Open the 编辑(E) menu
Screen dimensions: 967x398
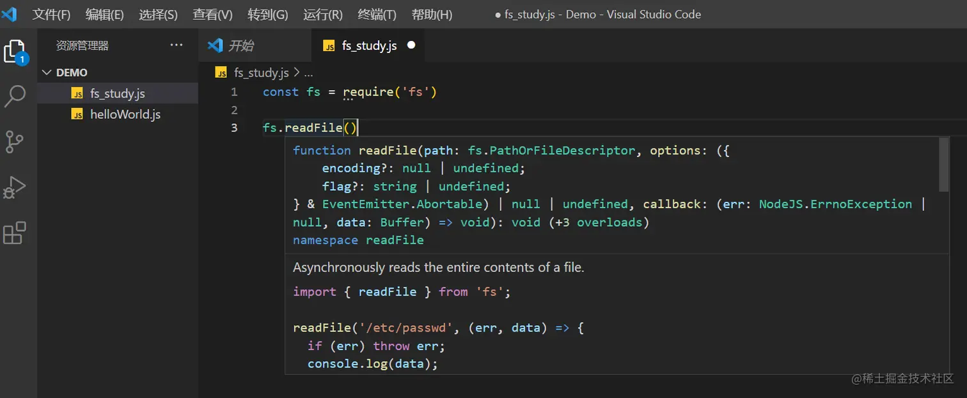(105, 14)
